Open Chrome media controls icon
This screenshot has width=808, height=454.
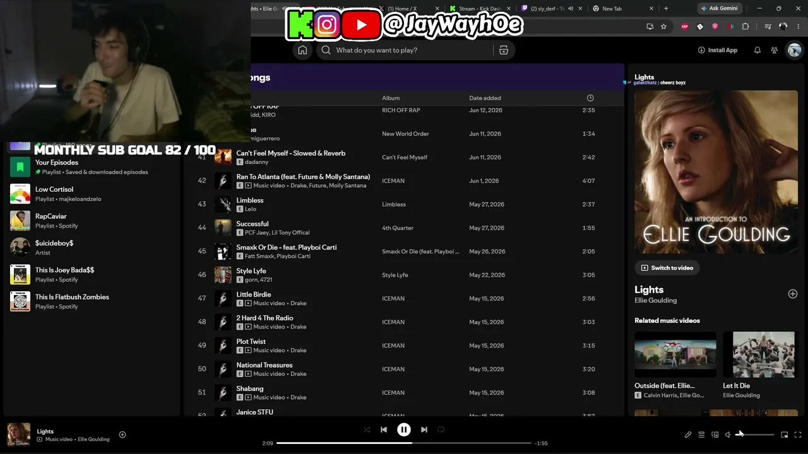[768, 26]
